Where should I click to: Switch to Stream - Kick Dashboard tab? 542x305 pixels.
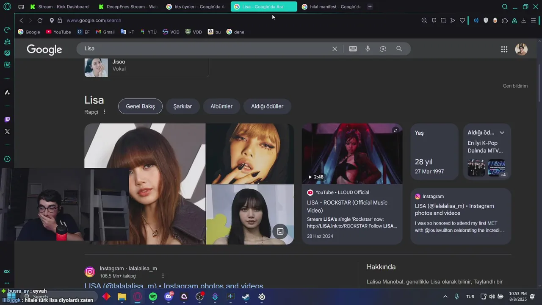click(x=59, y=7)
